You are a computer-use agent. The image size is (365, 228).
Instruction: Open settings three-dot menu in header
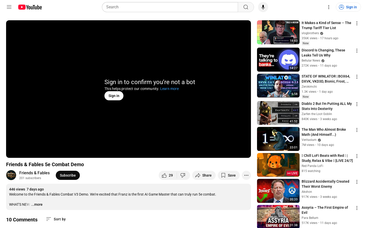click(x=329, y=7)
